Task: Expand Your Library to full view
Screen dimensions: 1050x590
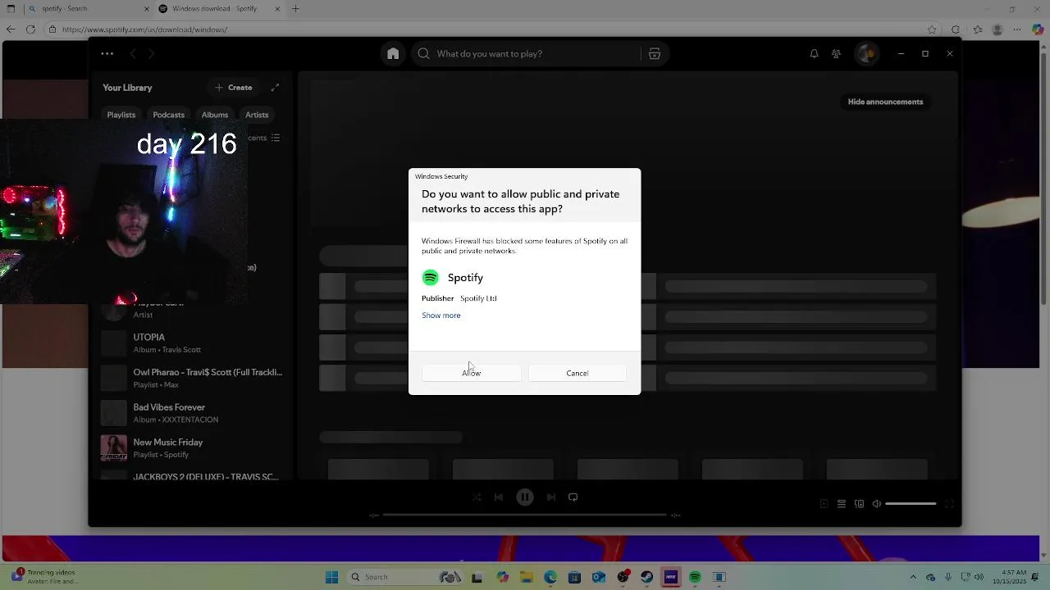Action: pos(275,88)
